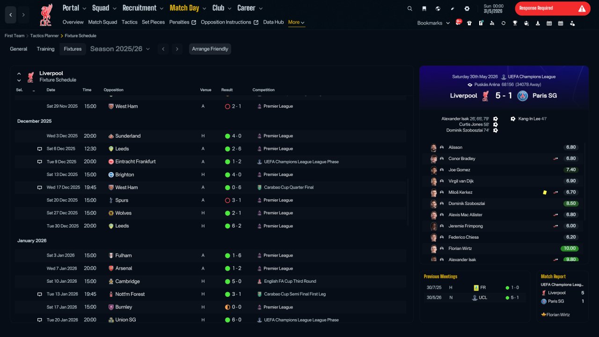
Task: Click the warning triangle on Response Required
Action: pos(582,8)
